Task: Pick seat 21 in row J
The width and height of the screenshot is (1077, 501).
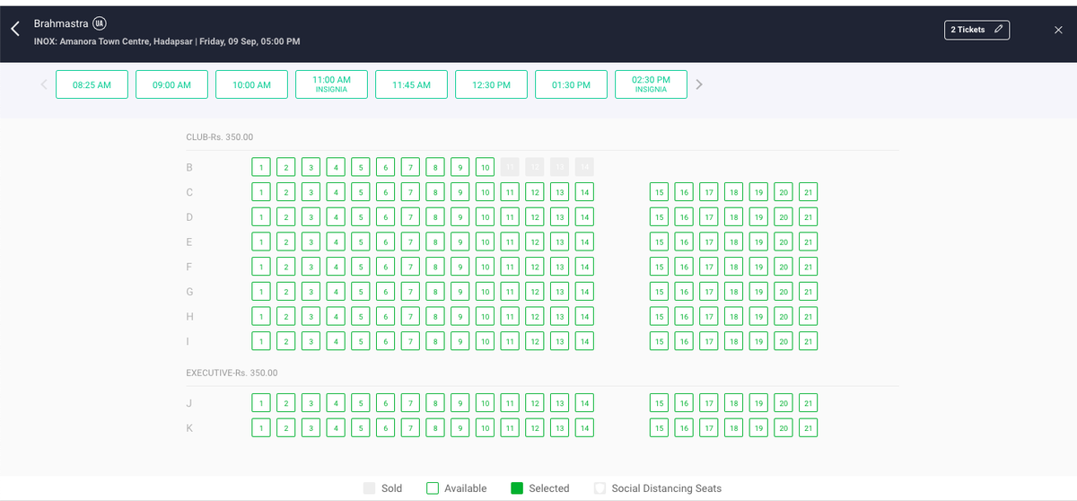Action: (x=809, y=403)
